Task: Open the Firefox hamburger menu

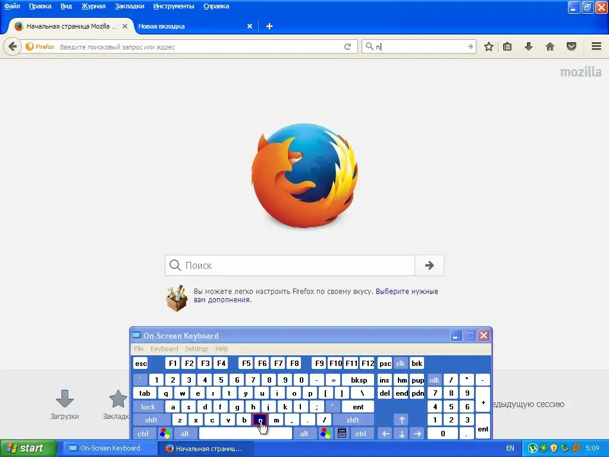Action: click(x=597, y=46)
